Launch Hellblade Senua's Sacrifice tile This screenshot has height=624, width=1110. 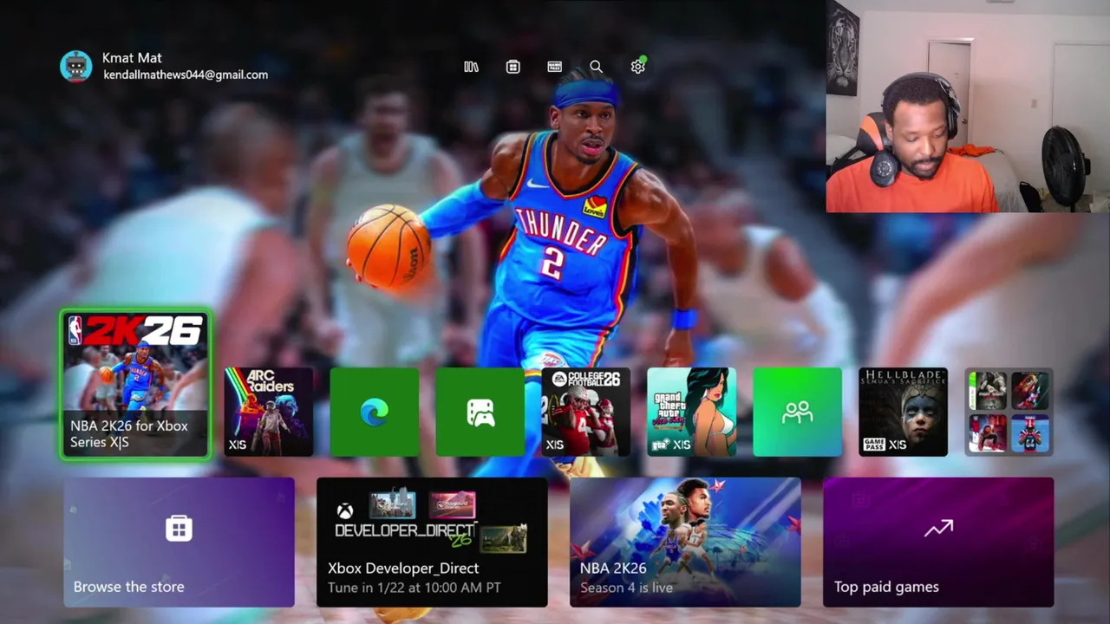pos(903,412)
